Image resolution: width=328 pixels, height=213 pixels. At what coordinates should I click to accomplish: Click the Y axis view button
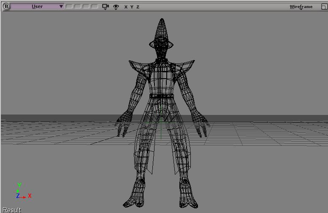tap(132, 7)
